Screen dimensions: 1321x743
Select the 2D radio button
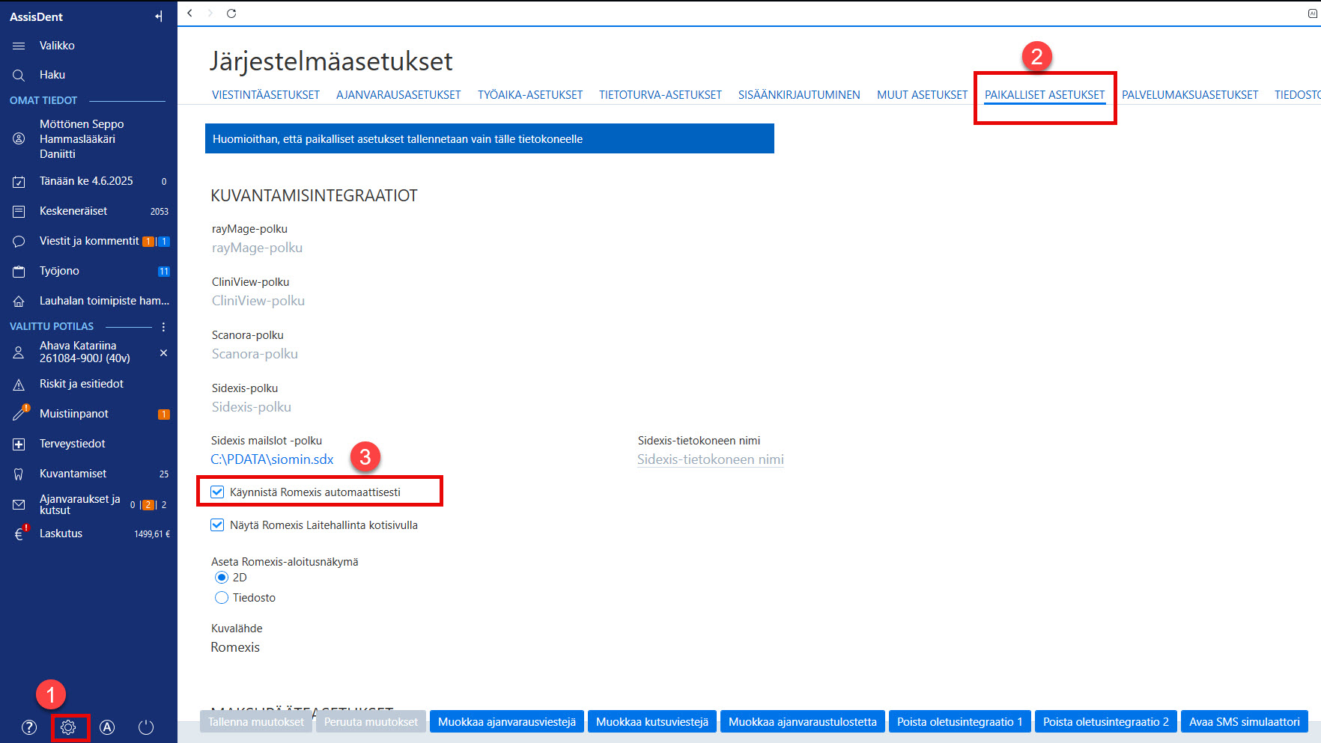222,578
